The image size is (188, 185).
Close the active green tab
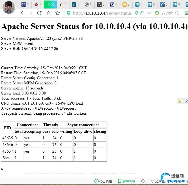53,5
